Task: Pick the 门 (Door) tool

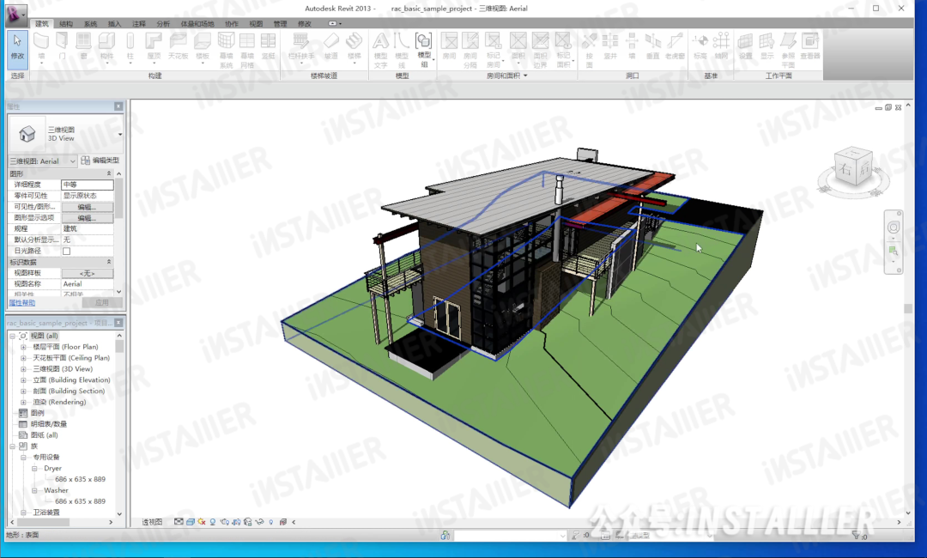Action: (62, 46)
